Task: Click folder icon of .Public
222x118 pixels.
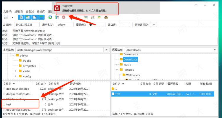Action: point(20,60)
